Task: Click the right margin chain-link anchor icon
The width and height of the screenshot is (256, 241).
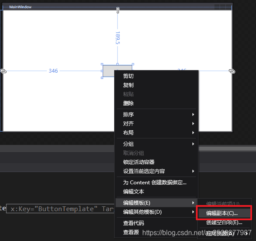Action: (x=232, y=71)
